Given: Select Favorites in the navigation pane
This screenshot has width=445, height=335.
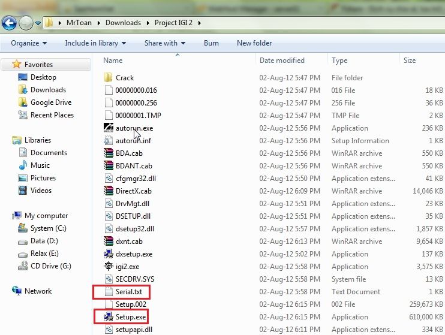Looking at the screenshot, I should 38,65.
